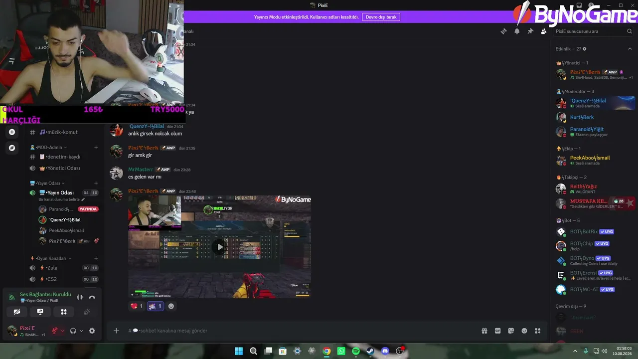The width and height of the screenshot is (638, 359).
Task: Turn on the camera in the voice panel
Action: (x=17, y=312)
